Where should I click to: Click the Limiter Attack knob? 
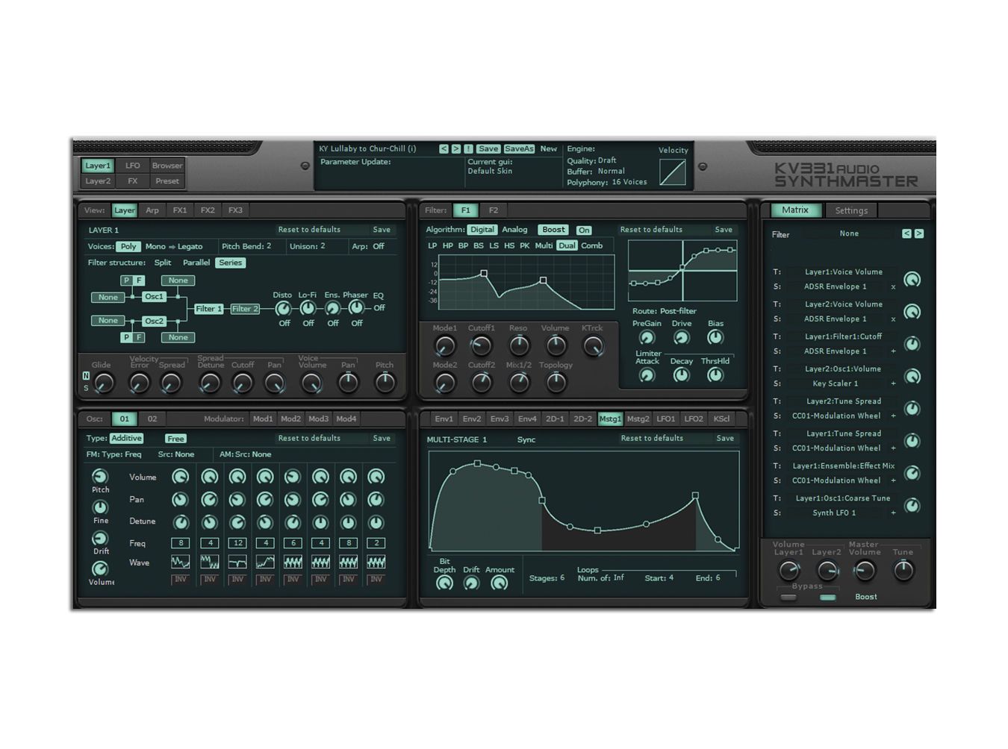coord(647,375)
